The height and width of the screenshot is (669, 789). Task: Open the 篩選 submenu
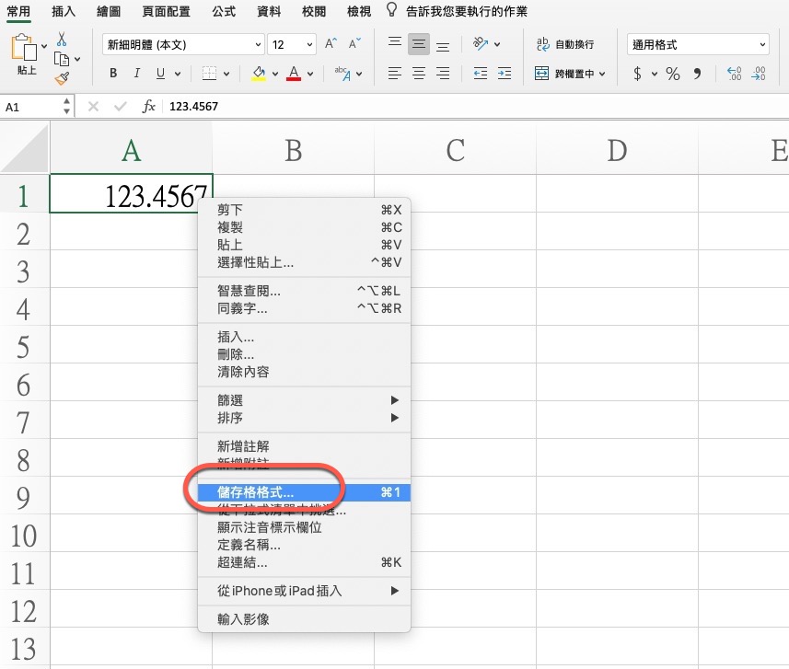[x=304, y=400]
